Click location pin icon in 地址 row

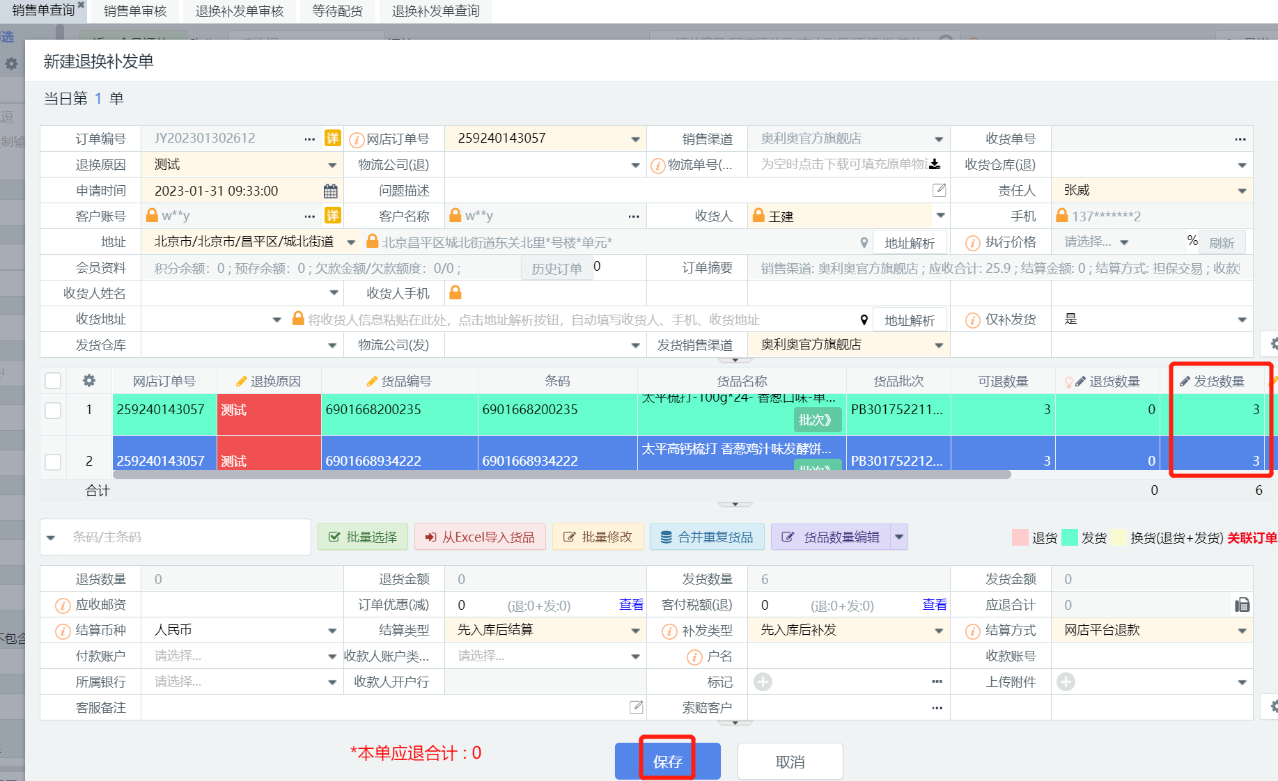click(864, 242)
